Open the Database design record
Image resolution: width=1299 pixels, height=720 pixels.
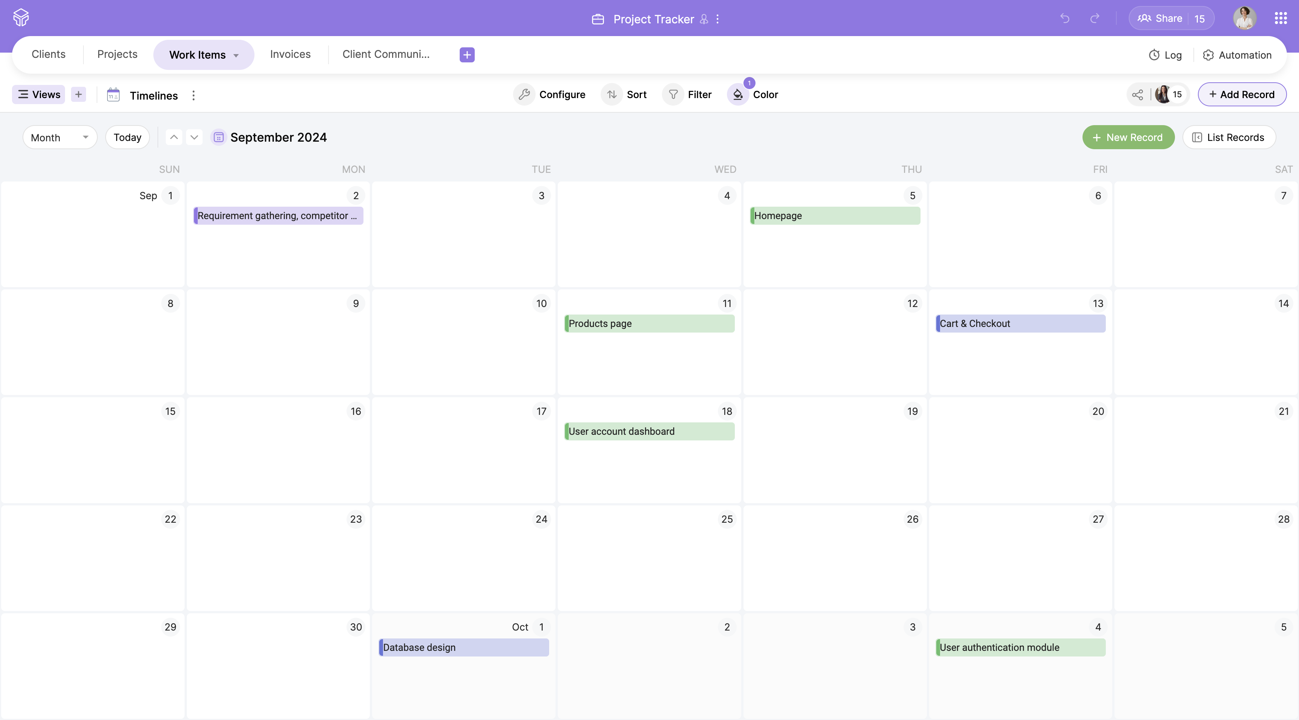(464, 647)
